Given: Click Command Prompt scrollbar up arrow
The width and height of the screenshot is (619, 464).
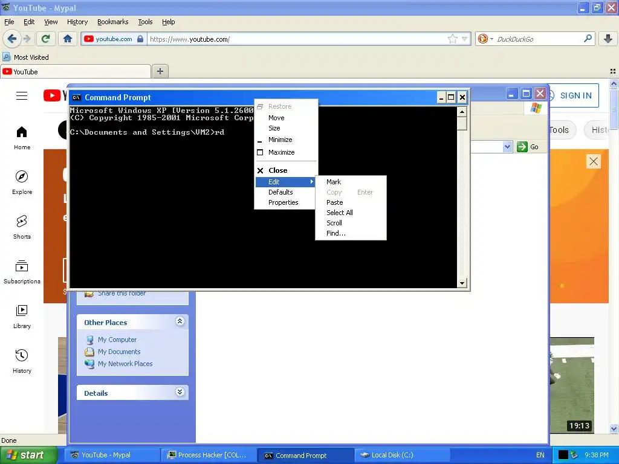Looking at the screenshot, I should pos(462,112).
